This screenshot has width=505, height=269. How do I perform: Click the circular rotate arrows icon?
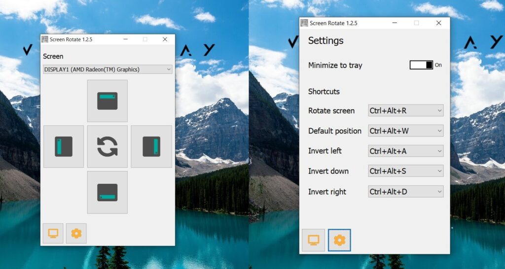107,147
